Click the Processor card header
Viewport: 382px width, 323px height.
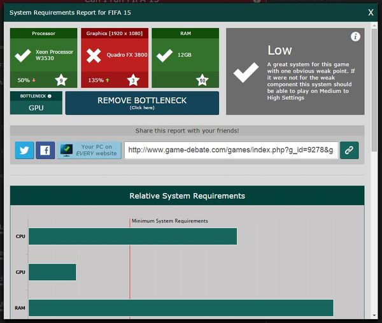pyautogui.click(x=43, y=33)
